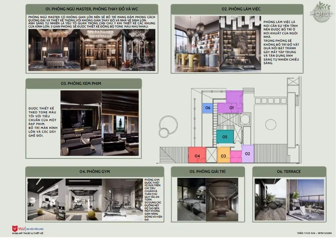Open the walk-in closet photo

point(101,50)
